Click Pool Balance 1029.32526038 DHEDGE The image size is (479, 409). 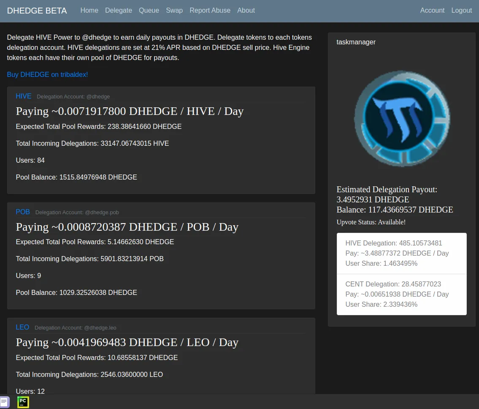click(76, 293)
